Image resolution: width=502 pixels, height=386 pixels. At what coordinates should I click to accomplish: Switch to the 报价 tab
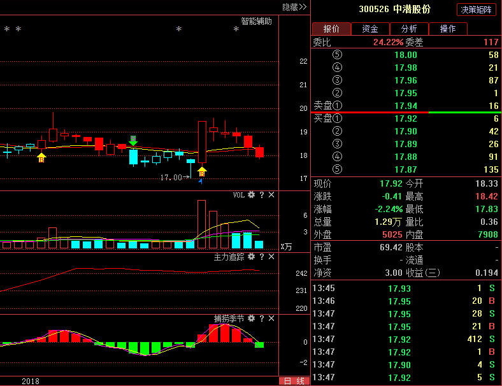click(x=331, y=29)
